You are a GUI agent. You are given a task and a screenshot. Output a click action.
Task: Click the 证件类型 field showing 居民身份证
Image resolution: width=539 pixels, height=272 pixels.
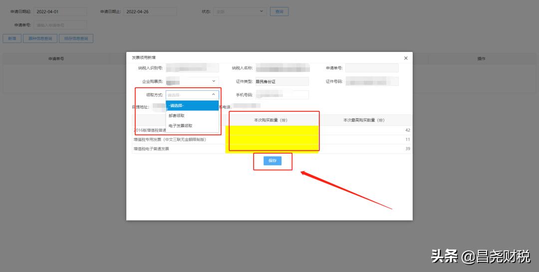pyautogui.click(x=281, y=81)
